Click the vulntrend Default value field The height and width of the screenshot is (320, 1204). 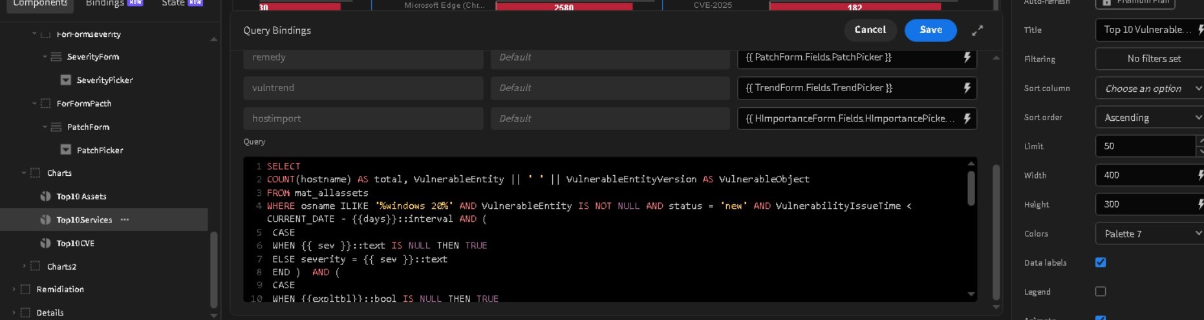point(610,88)
